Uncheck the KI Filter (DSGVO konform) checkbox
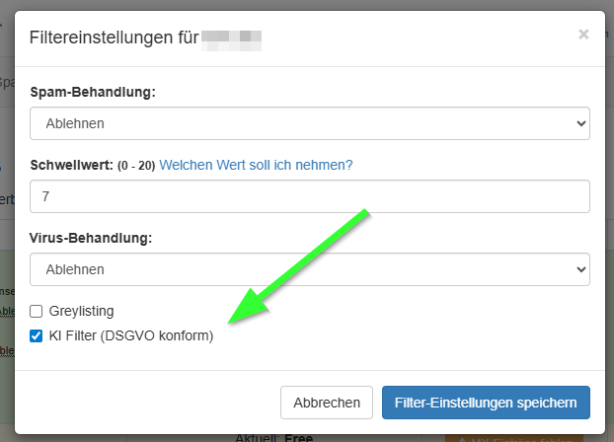 pos(37,335)
